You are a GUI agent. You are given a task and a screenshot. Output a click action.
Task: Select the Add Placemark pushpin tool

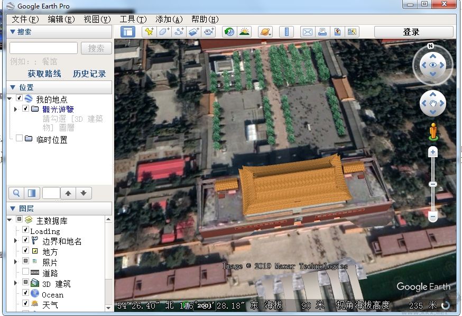pyautogui.click(x=149, y=31)
